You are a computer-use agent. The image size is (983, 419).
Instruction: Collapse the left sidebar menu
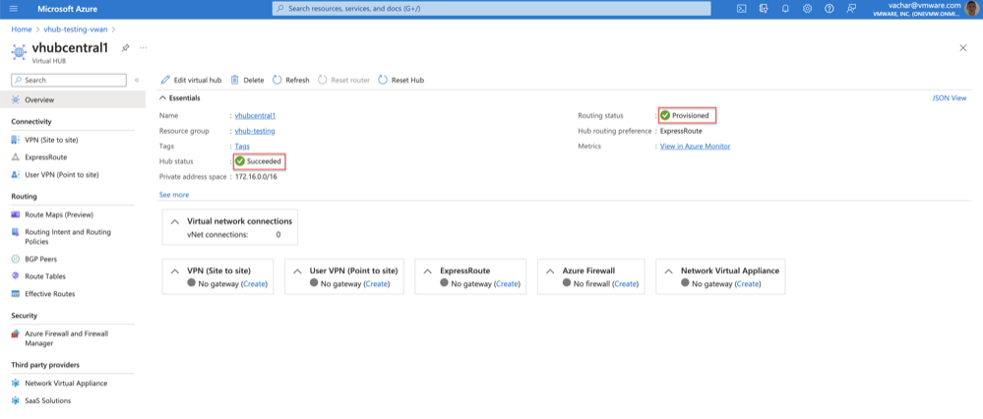pos(137,80)
